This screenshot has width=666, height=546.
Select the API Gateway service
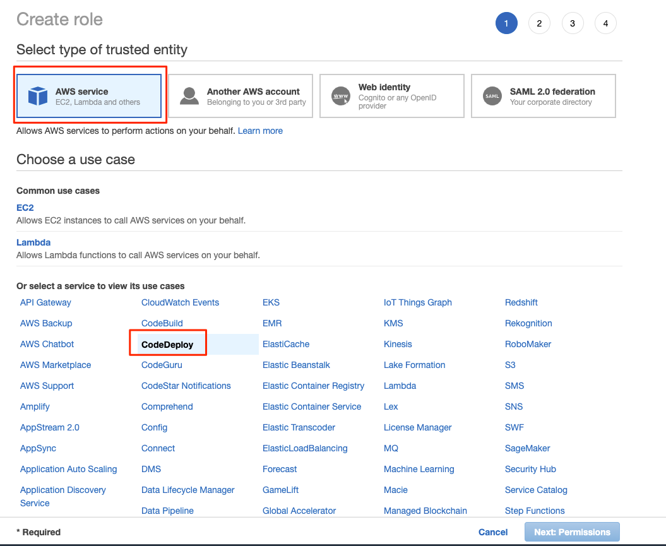pyautogui.click(x=45, y=302)
